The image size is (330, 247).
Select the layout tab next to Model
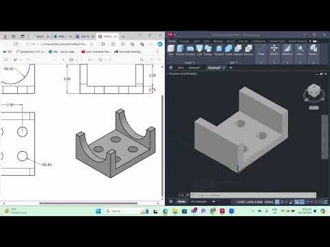pos(199,202)
